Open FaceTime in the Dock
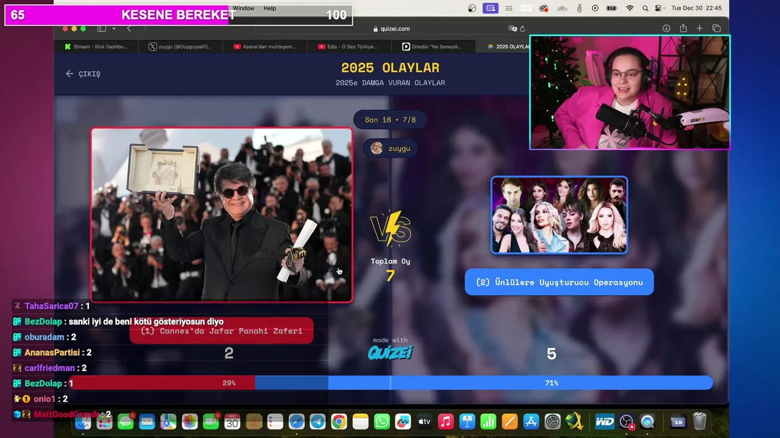 pos(211,422)
